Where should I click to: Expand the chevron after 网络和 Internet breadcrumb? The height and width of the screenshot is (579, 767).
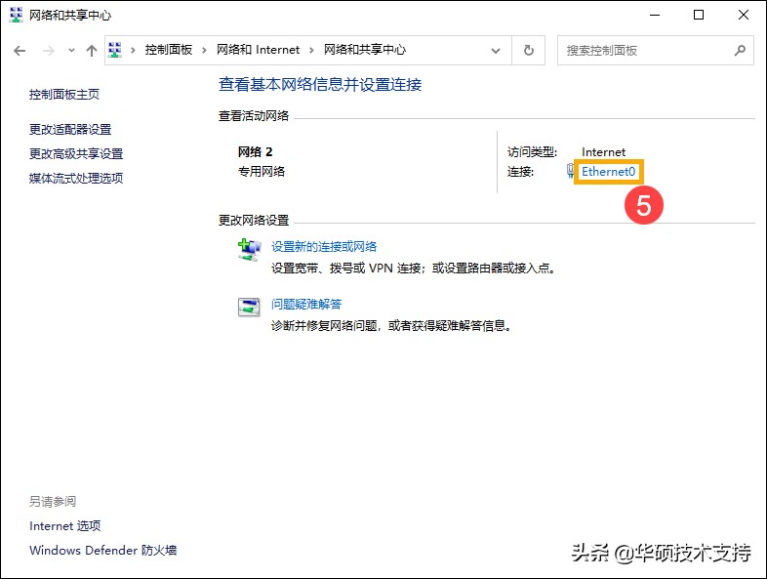tap(311, 50)
